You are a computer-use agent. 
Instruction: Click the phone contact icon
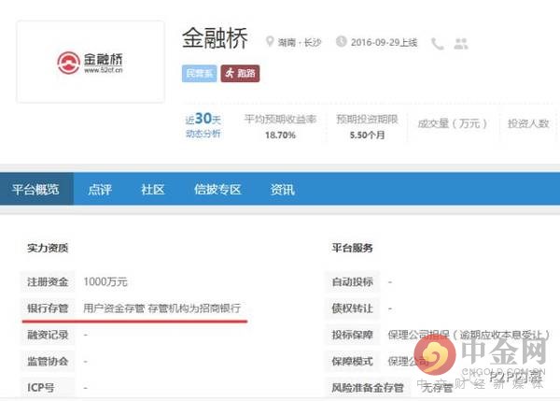pyautogui.click(x=438, y=44)
